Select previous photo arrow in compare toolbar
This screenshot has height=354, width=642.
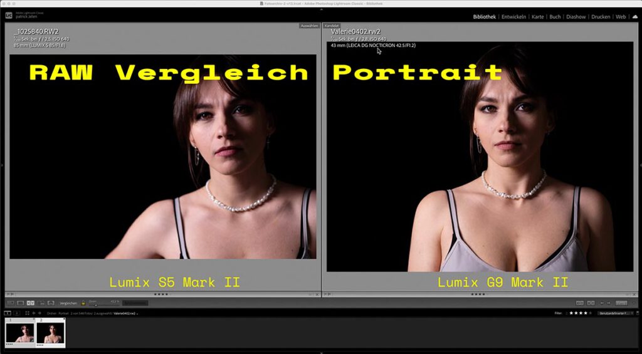pos(603,303)
